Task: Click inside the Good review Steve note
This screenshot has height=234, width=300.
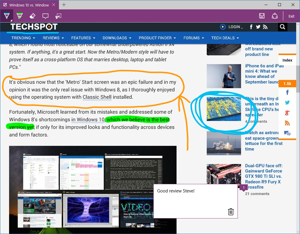Action: tap(196, 201)
